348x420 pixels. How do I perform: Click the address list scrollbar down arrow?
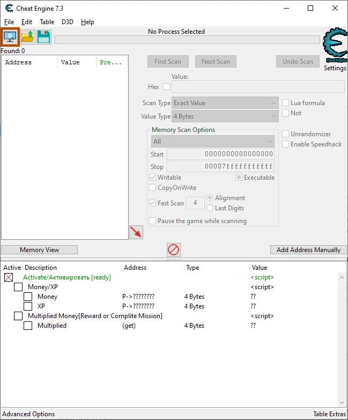tap(342, 402)
